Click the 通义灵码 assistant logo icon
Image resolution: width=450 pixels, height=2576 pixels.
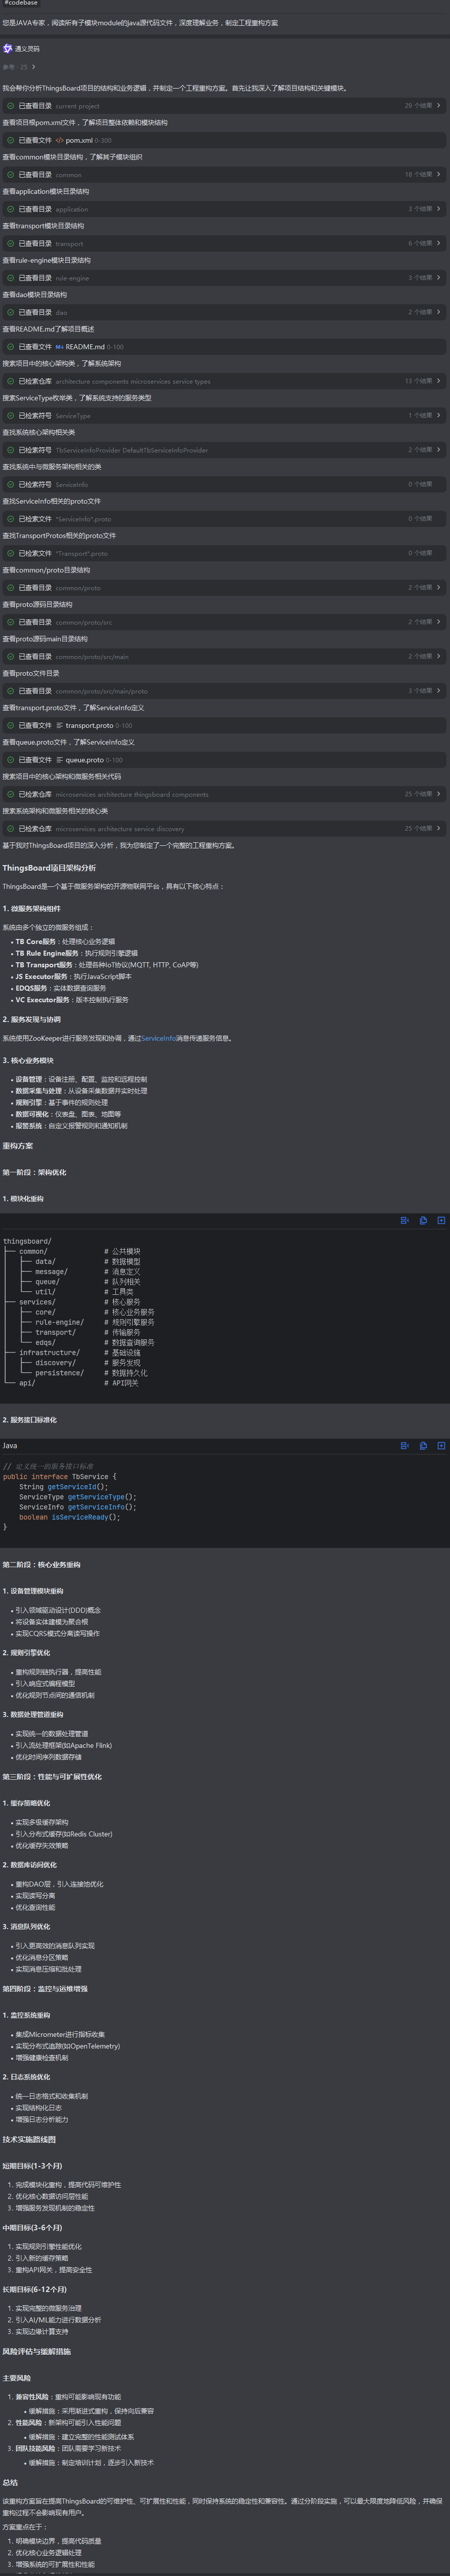point(8,48)
